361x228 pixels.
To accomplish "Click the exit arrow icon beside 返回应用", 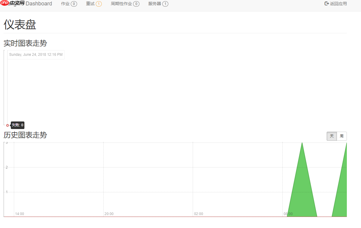I will (326, 3).
